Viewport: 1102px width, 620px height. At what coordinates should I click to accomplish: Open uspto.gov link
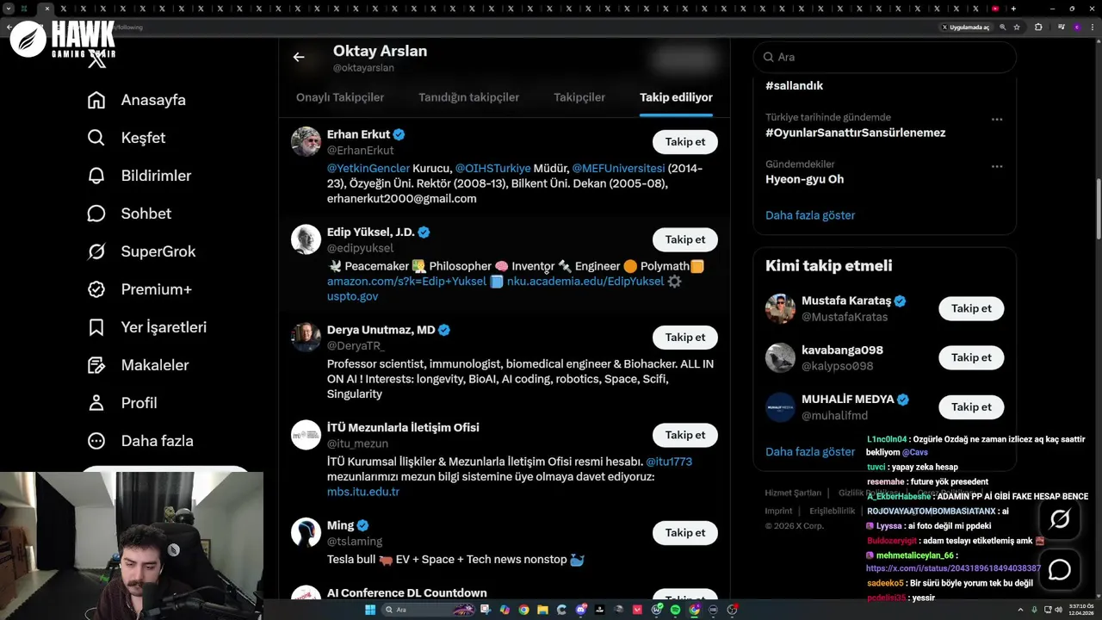353,296
